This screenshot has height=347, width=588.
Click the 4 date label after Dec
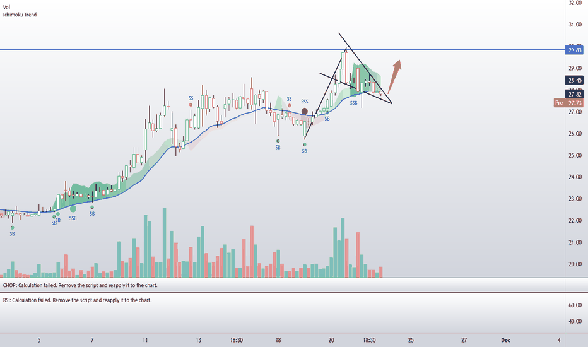click(x=559, y=340)
